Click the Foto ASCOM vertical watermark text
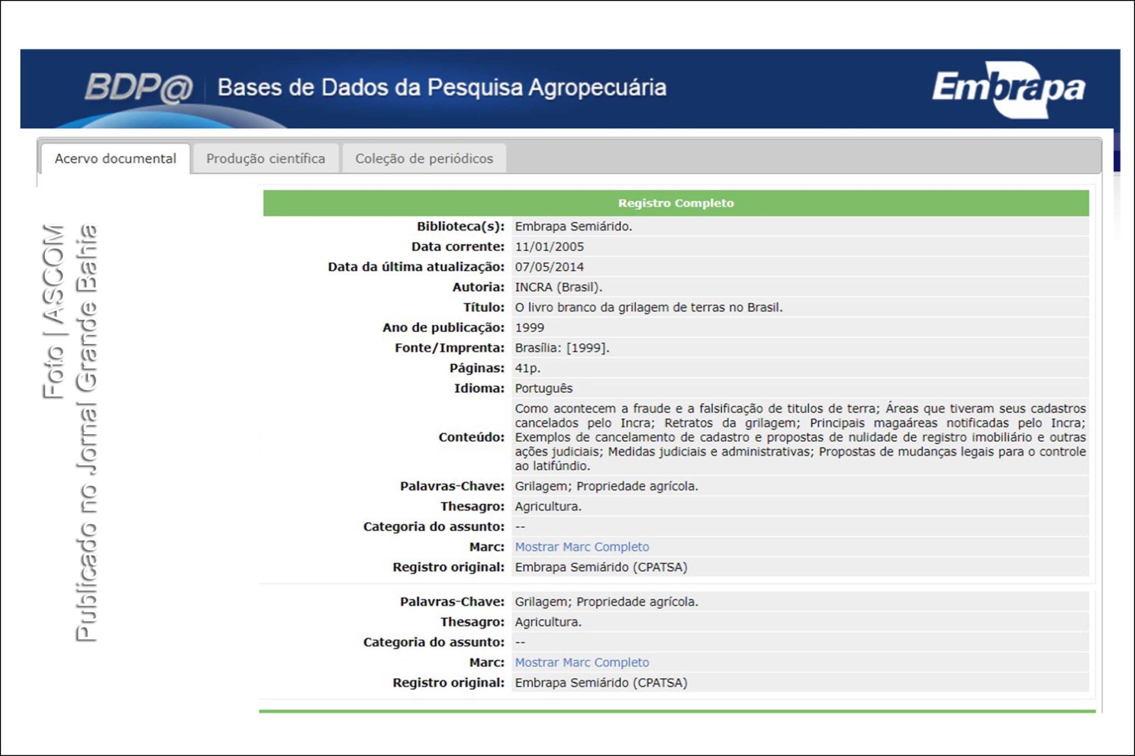This screenshot has width=1135, height=756. point(54,311)
